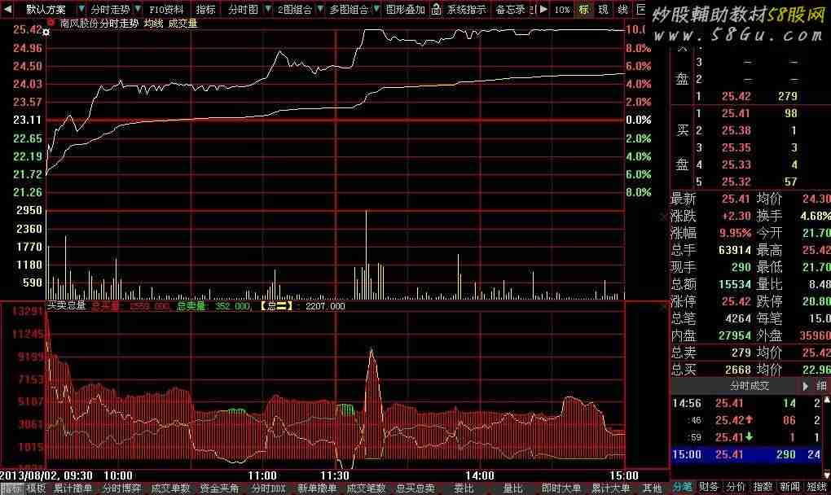Screen dimensions: 831x495
Task: Switch to 成交单数 indicator tab
Action: 170,488
